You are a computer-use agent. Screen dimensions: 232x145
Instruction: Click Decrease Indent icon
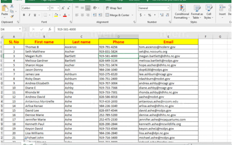click(x=95, y=15)
